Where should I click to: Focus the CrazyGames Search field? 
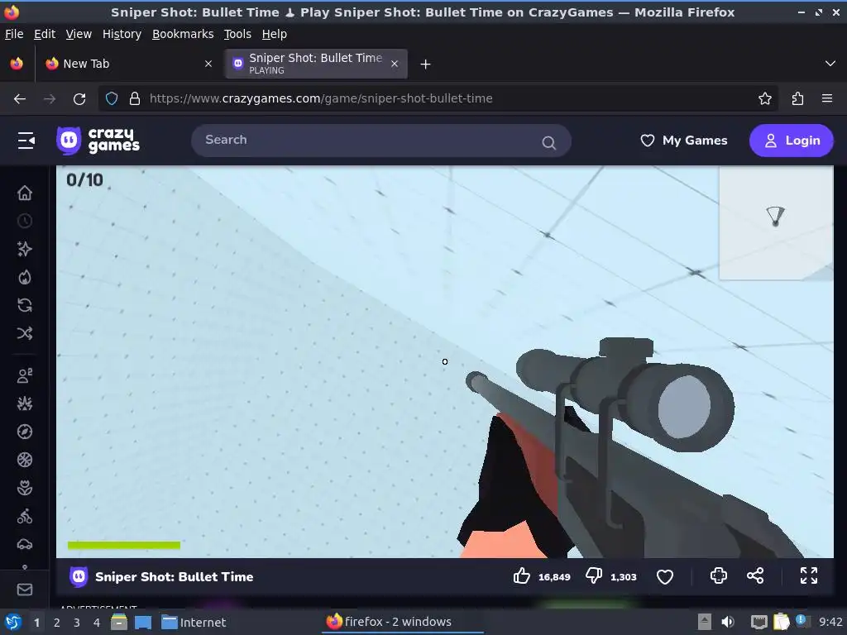coord(380,141)
